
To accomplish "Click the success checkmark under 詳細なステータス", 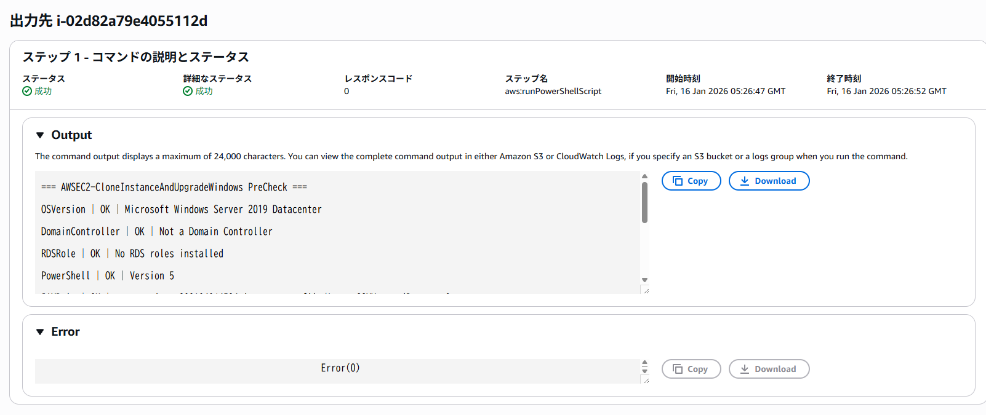I will point(188,91).
